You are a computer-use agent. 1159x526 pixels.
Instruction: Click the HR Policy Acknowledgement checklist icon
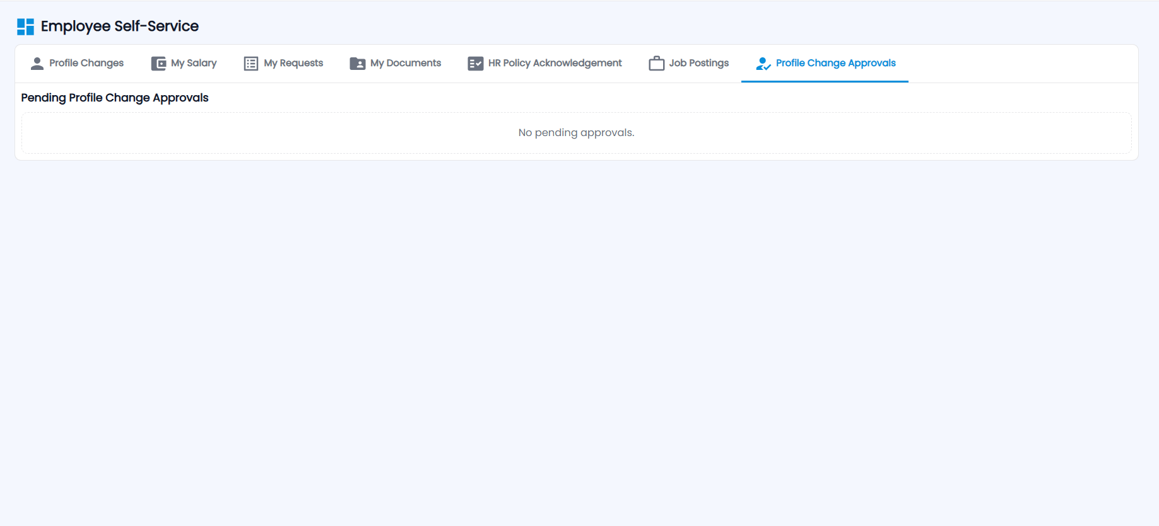coord(476,64)
